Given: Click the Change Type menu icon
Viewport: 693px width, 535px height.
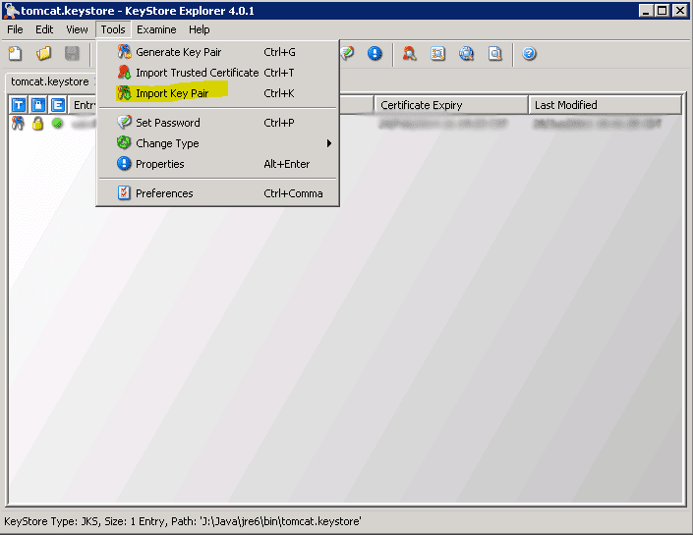Looking at the screenshot, I should (124, 142).
